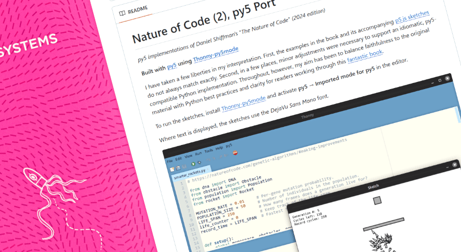
Task: Click the line from rocket import Rocket
Action: tap(223, 197)
